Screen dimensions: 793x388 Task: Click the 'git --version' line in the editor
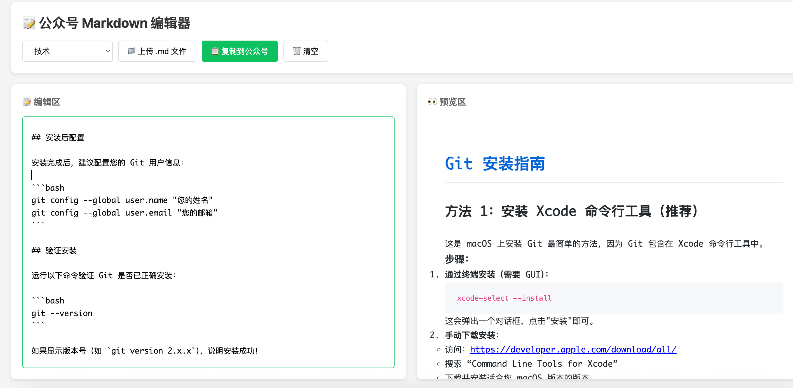click(62, 314)
